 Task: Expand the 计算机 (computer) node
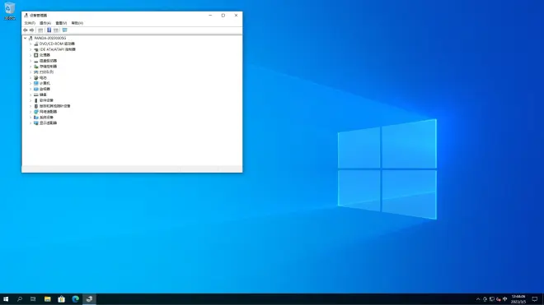coord(30,83)
